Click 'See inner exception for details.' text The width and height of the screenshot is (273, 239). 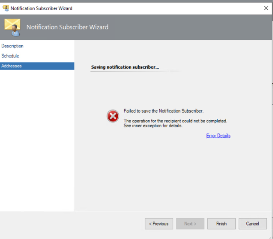tap(153, 126)
